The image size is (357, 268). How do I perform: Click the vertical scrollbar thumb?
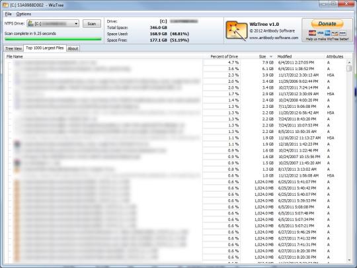click(349, 68)
